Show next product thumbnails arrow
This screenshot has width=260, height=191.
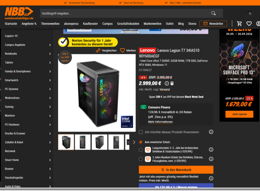click(x=134, y=142)
